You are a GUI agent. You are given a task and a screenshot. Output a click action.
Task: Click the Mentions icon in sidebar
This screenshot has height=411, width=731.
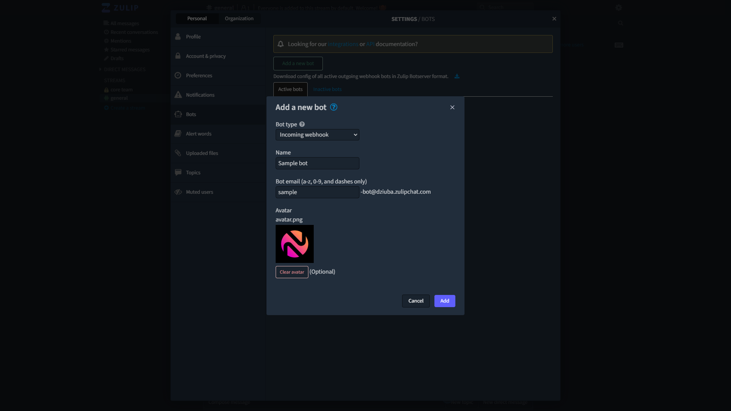click(x=107, y=41)
